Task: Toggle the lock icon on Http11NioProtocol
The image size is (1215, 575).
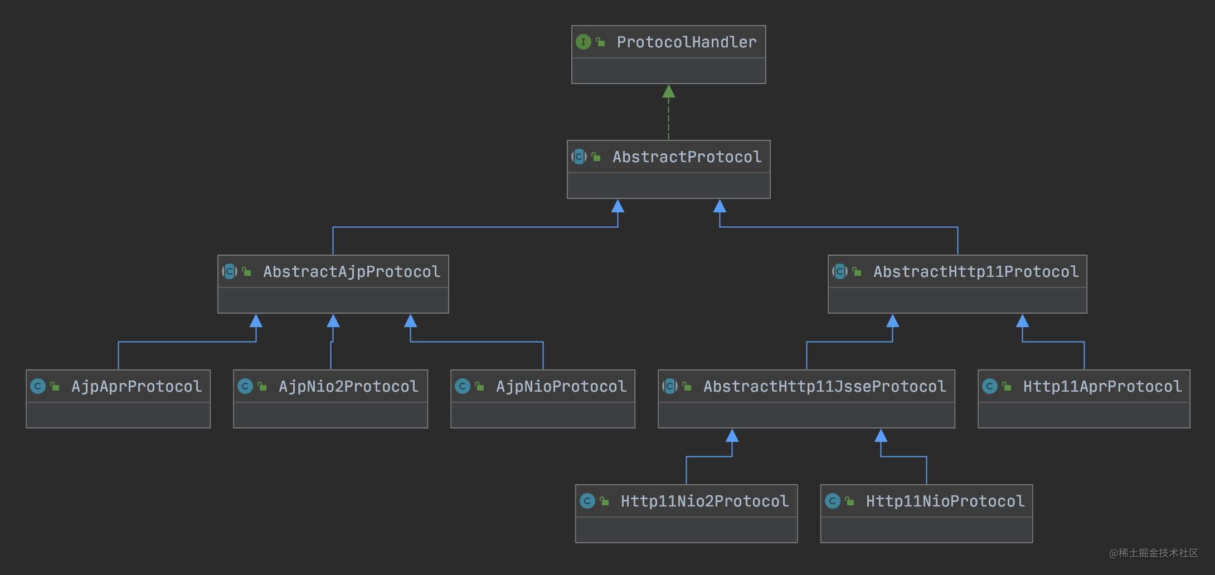Action: [849, 501]
